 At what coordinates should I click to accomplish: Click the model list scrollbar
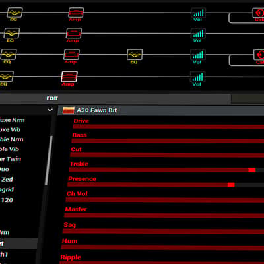(49, 160)
